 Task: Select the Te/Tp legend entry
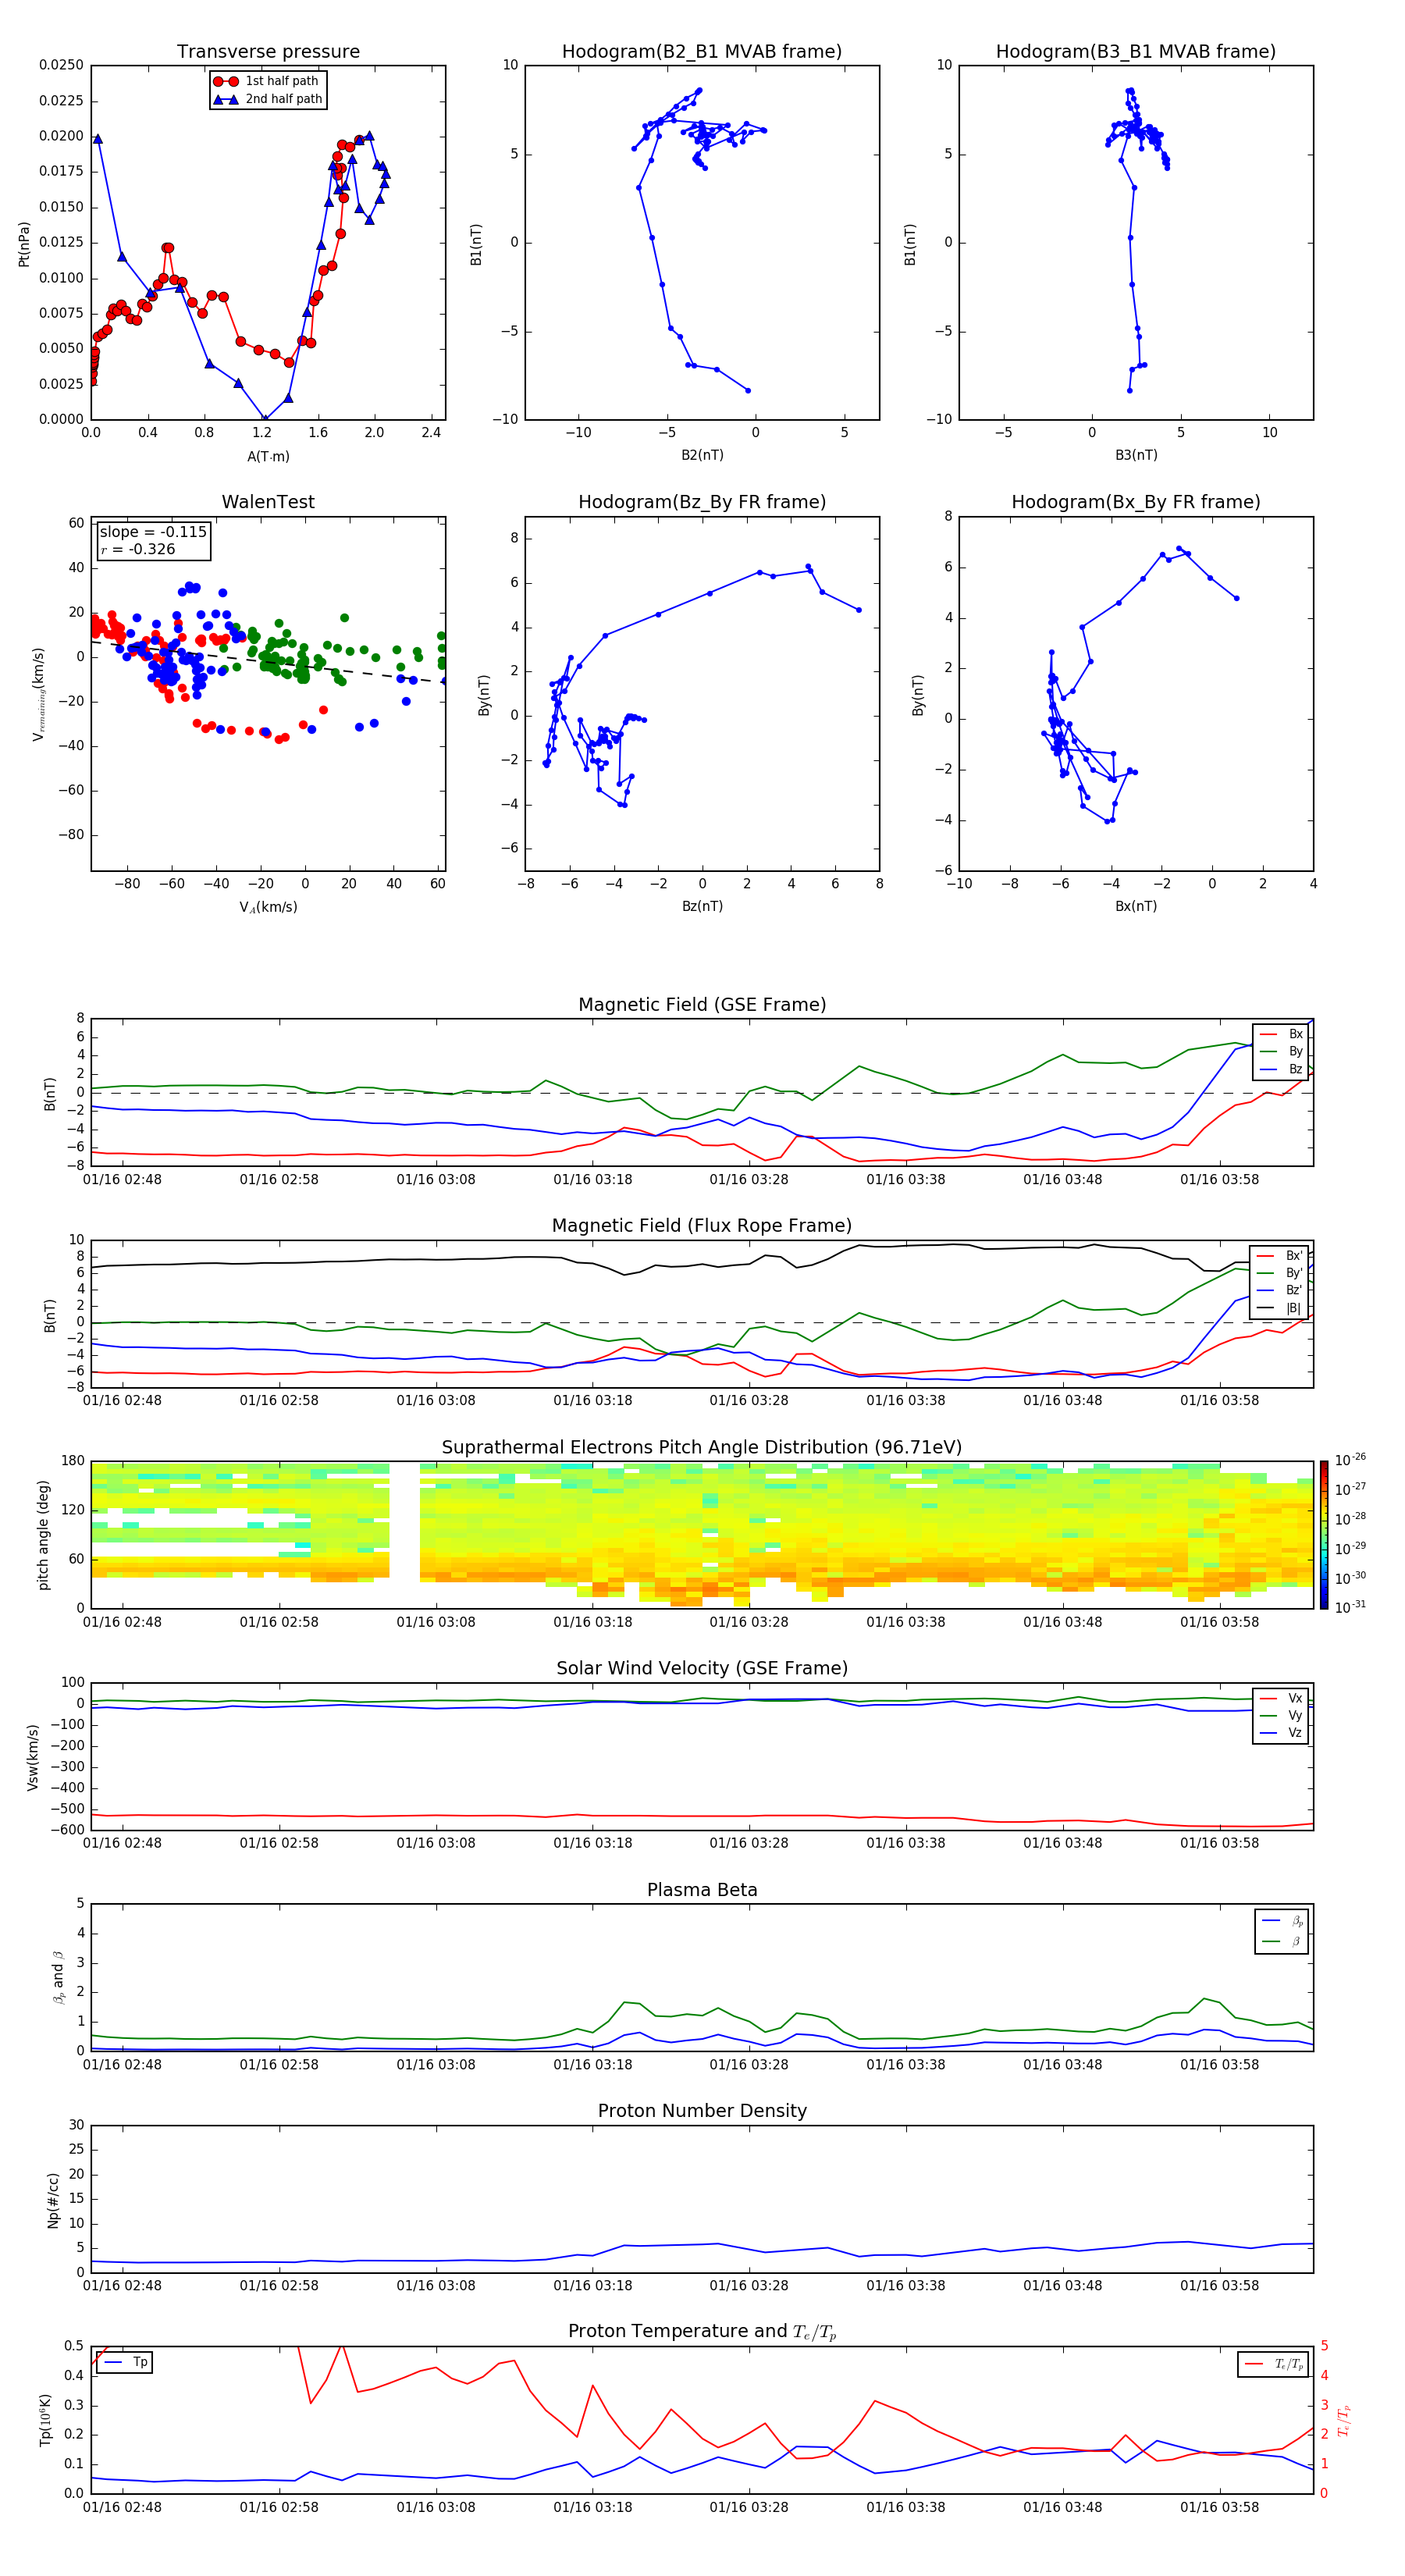point(1274,2364)
